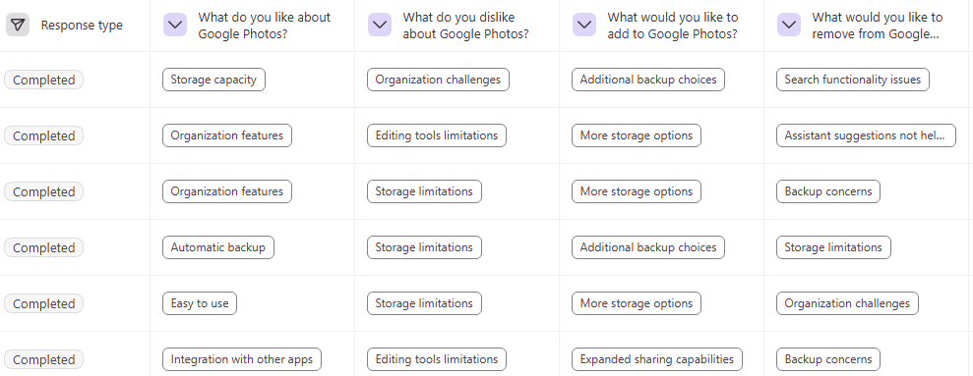973x376 pixels.
Task: Click 'What would you like to add to Google Photos?' header text
Action: click(673, 26)
